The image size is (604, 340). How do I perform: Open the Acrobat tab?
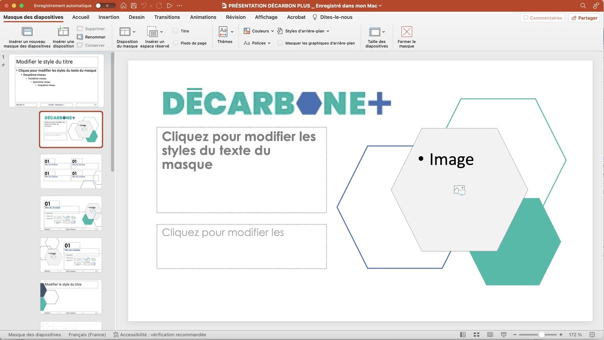pyautogui.click(x=296, y=17)
